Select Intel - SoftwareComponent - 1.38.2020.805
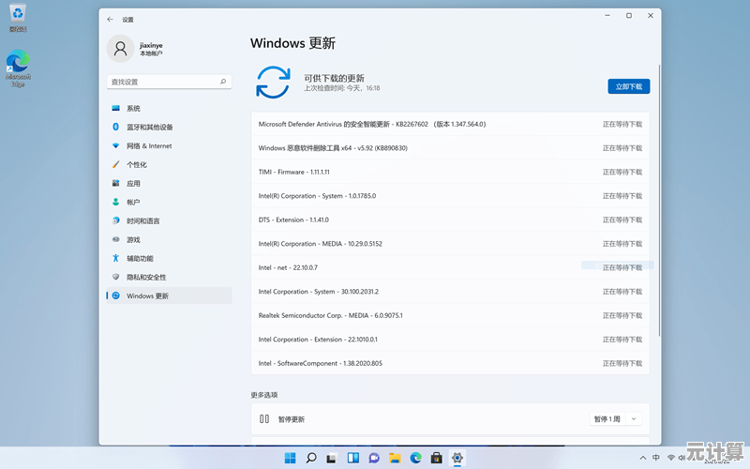 (450, 363)
